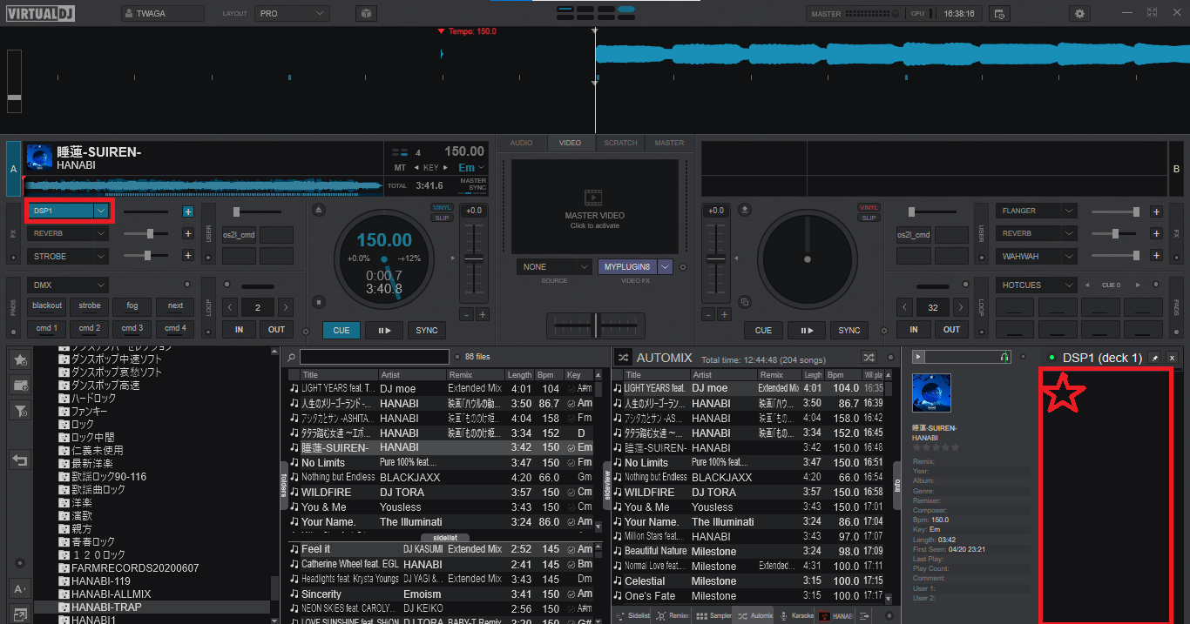
Task: Toggle the REVERB plus button on deck A
Action: [x=187, y=233]
